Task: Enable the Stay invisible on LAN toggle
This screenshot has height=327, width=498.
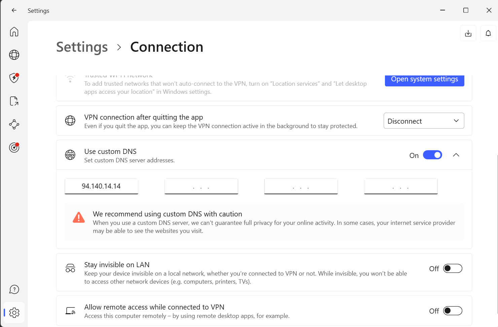Action: (x=453, y=269)
